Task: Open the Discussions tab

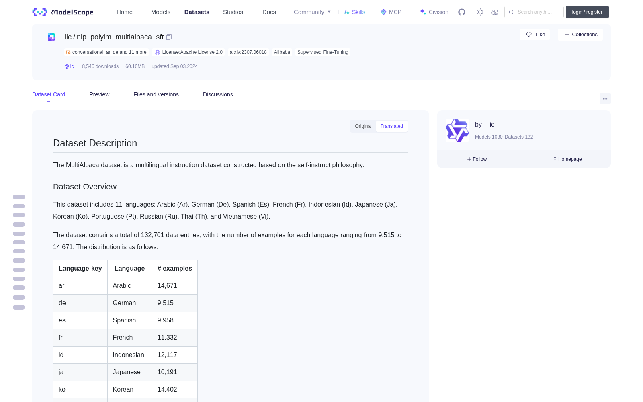Action: (218, 94)
